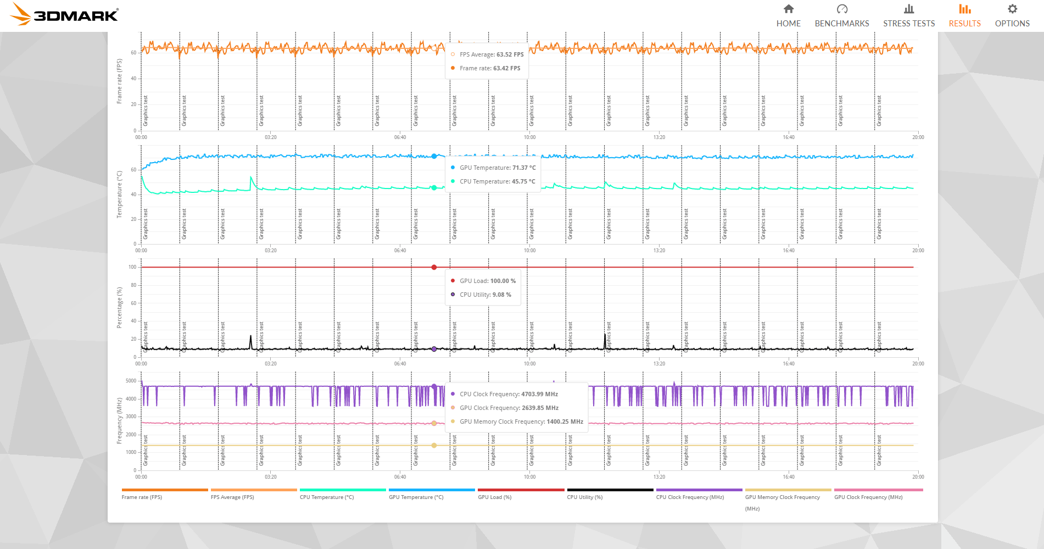The width and height of the screenshot is (1044, 549).
Task: Open the Stress Tests bar-chart icon
Action: click(x=909, y=9)
